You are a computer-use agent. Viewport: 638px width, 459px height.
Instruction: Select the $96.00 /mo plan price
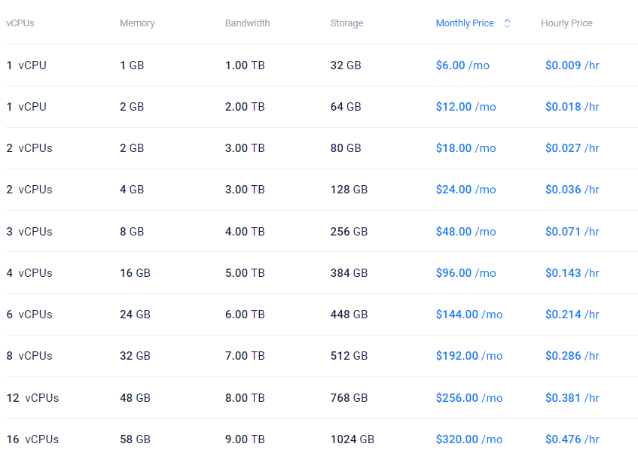pos(466,273)
